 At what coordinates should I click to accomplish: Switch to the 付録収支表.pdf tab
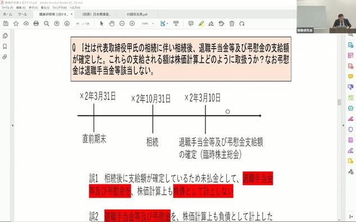click(137, 14)
